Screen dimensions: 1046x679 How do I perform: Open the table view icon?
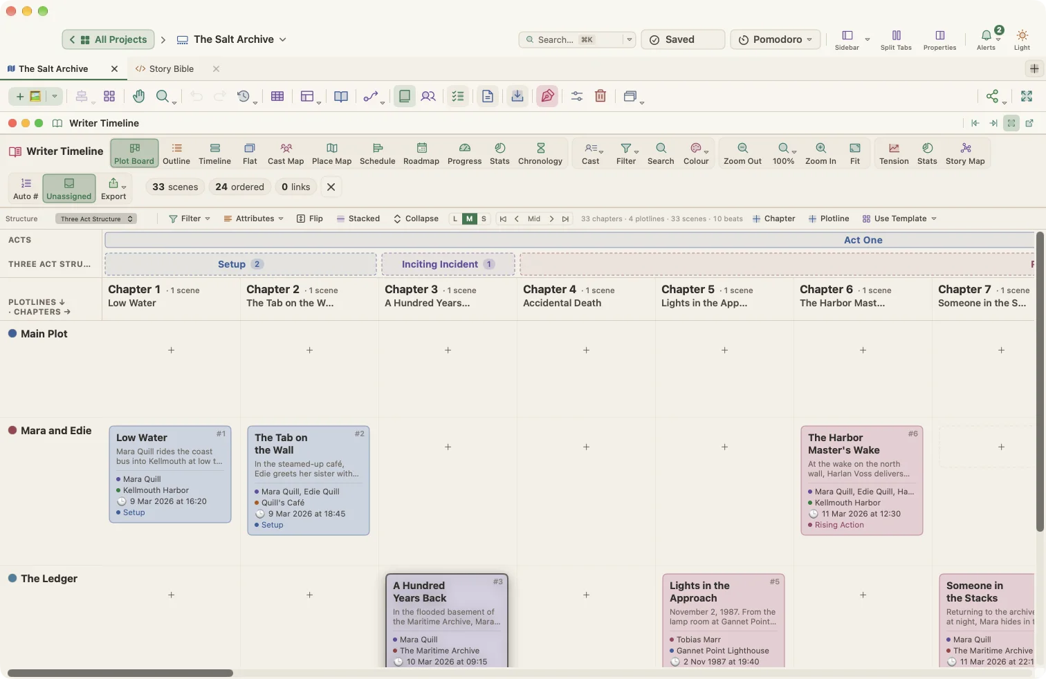pos(277,96)
